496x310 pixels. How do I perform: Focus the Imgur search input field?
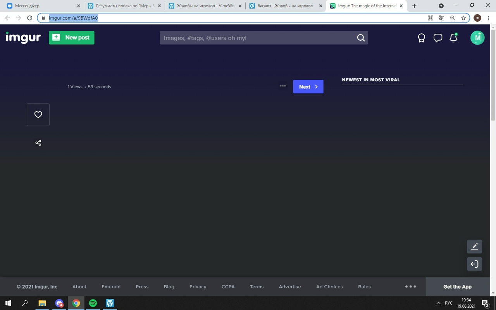258,38
